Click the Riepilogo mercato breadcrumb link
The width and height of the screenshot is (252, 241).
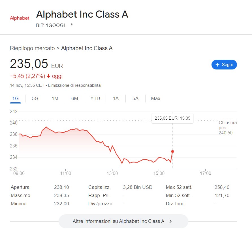click(32, 48)
